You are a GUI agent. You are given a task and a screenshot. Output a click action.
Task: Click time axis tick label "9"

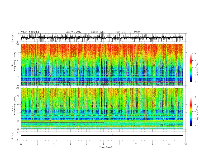[x=169, y=144]
